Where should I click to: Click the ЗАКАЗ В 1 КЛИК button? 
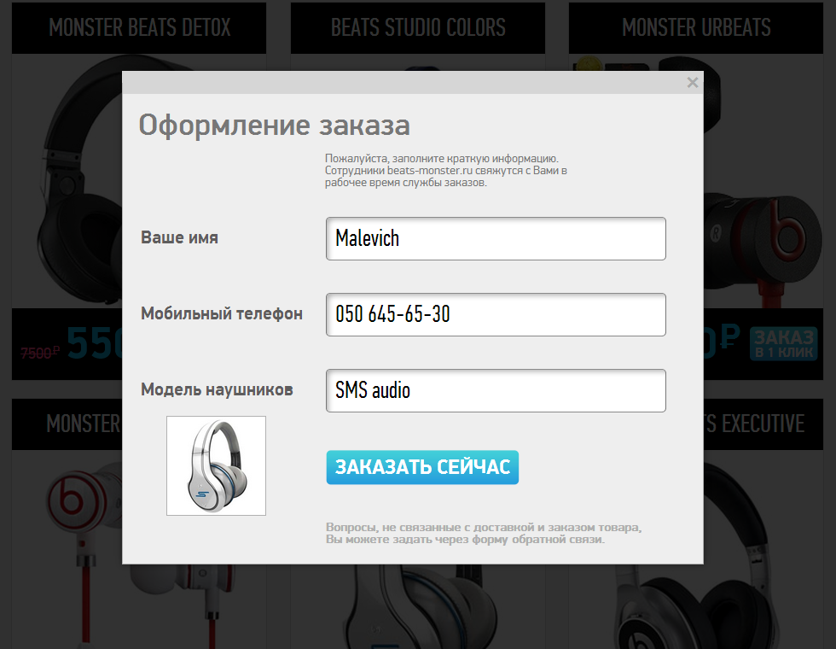[x=783, y=343]
